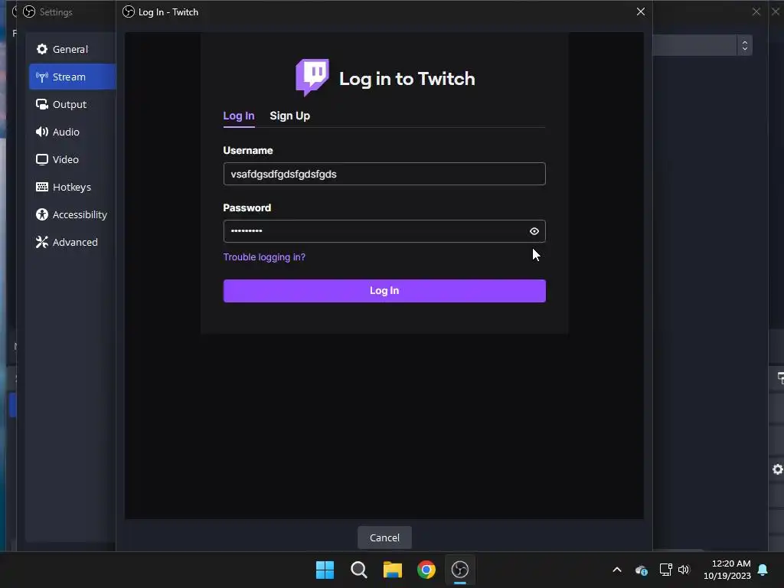This screenshot has width=784, height=588.
Task: Select Hotkeys in settings sidebar
Action: coord(70,187)
